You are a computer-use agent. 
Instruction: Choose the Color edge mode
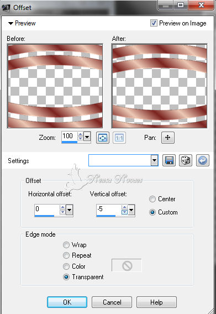[x=66, y=266]
